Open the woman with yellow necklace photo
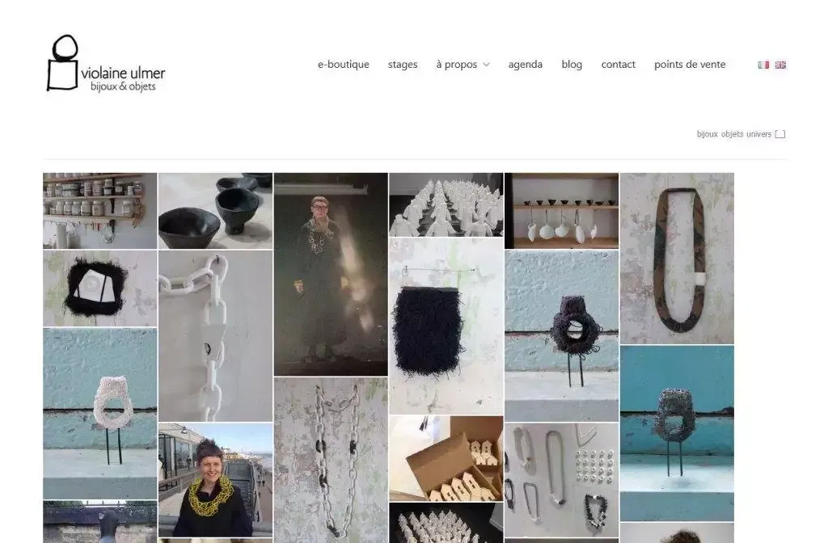The height and width of the screenshot is (543, 828). click(x=215, y=479)
